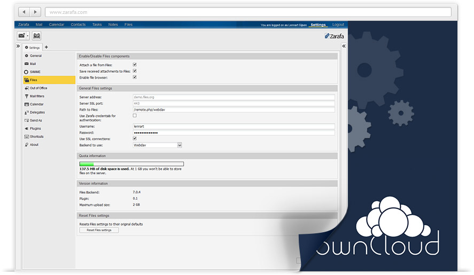Open Mail in top navigation
474x275 pixels.
[39, 25]
